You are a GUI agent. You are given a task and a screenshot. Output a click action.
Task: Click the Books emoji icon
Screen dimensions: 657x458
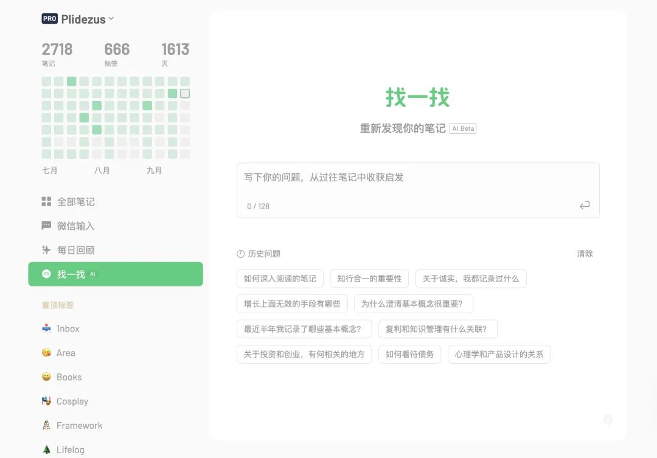(x=46, y=376)
